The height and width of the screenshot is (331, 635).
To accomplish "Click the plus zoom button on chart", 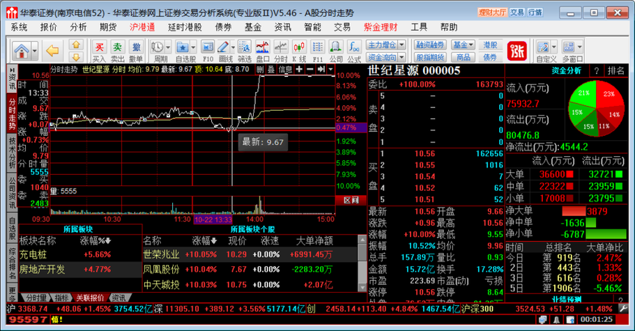I will (299, 70).
